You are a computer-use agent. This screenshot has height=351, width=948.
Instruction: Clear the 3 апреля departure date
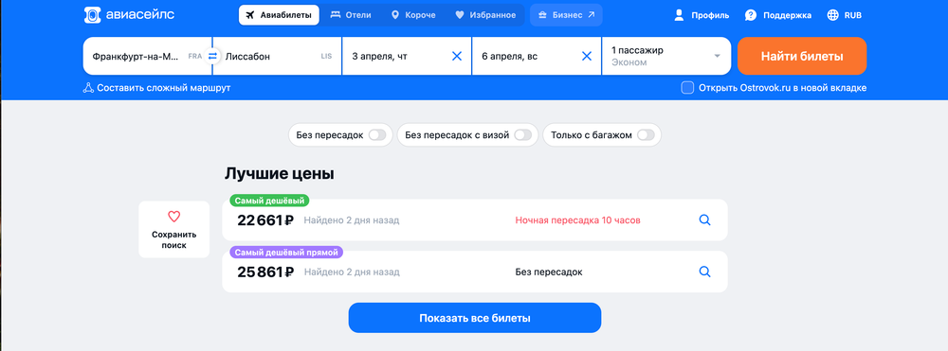[457, 56]
